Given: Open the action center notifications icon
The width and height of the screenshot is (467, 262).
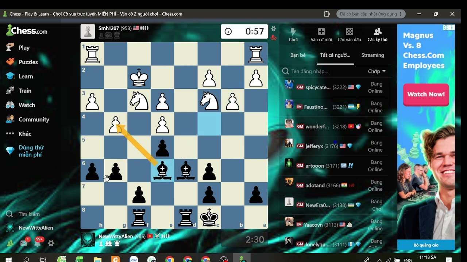Looking at the screenshot, I should tap(449, 260).
